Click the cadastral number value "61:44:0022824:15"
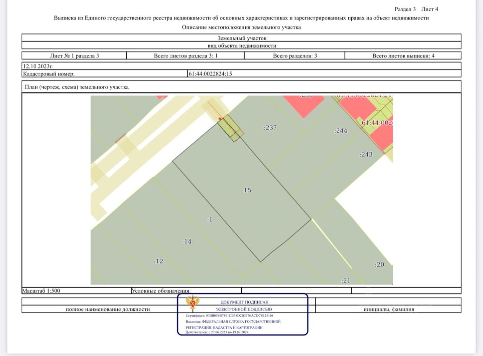Viewport: 483px width, 356px height. click(210, 74)
